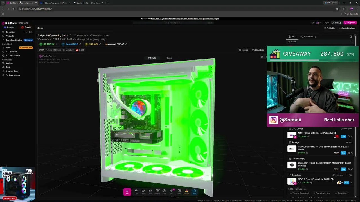The image size is (360, 202).
Task: Configure the Case Fan
Action: (338, 175)
